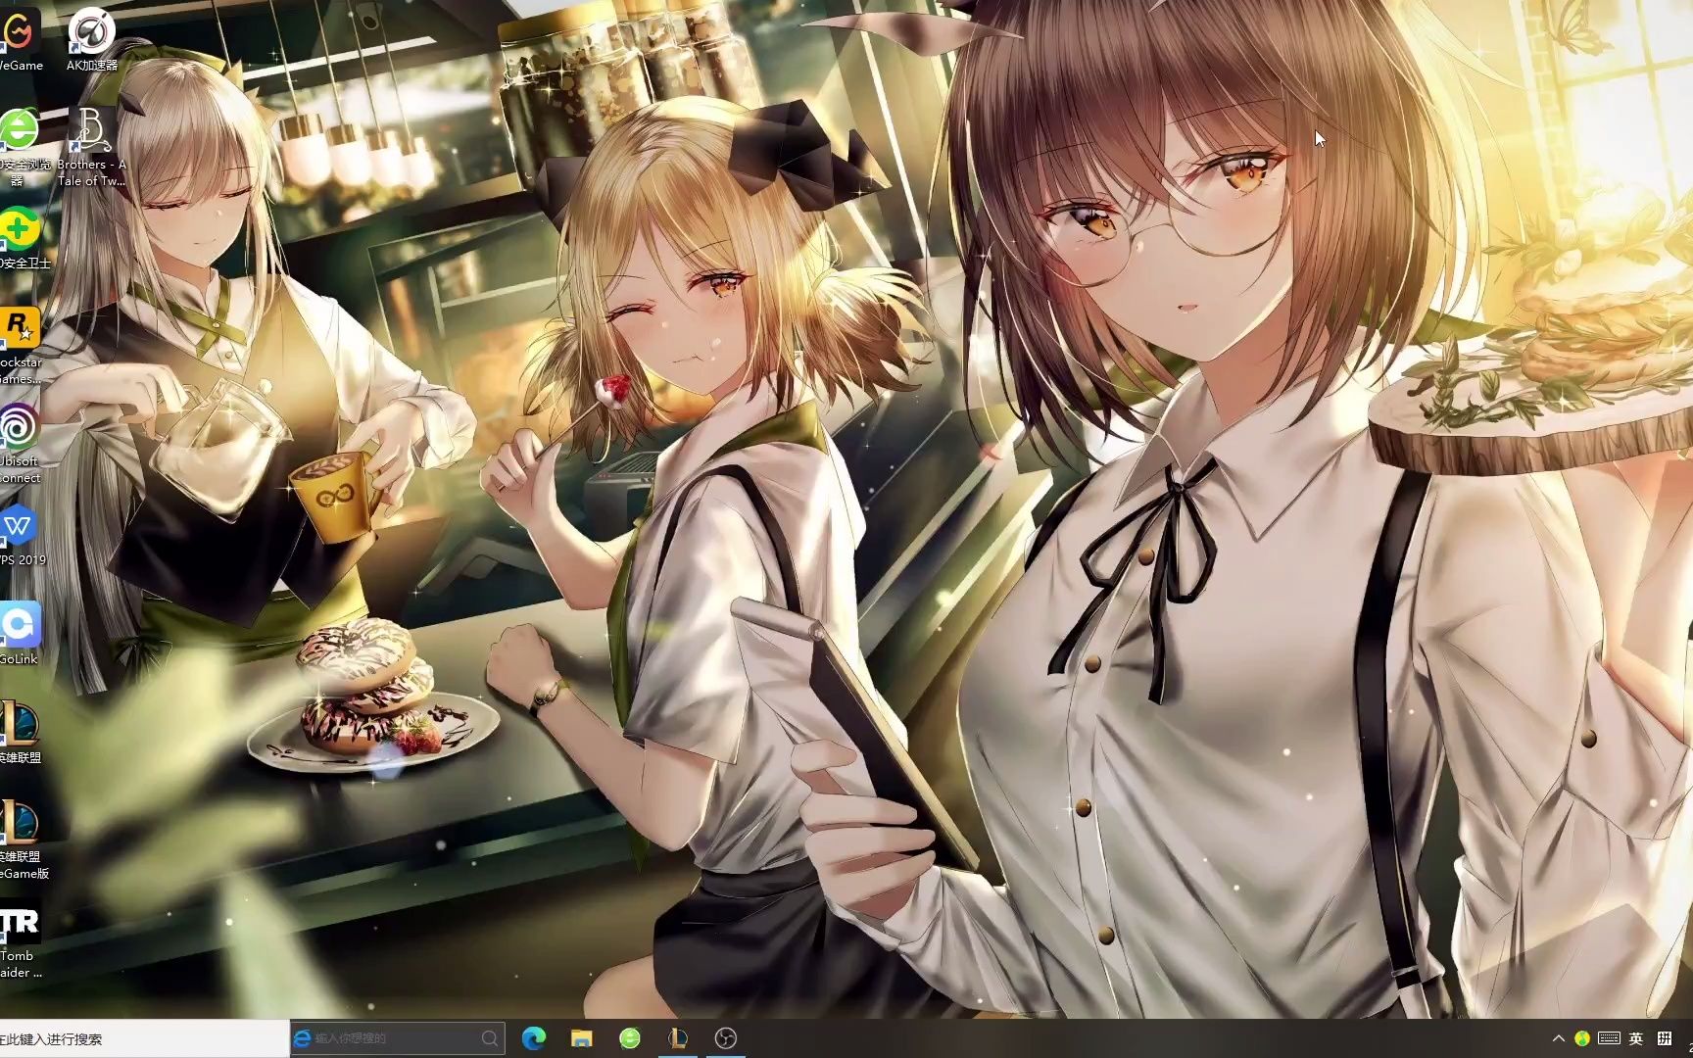Click the IE browser search input field

click(x=396, y=1038)
